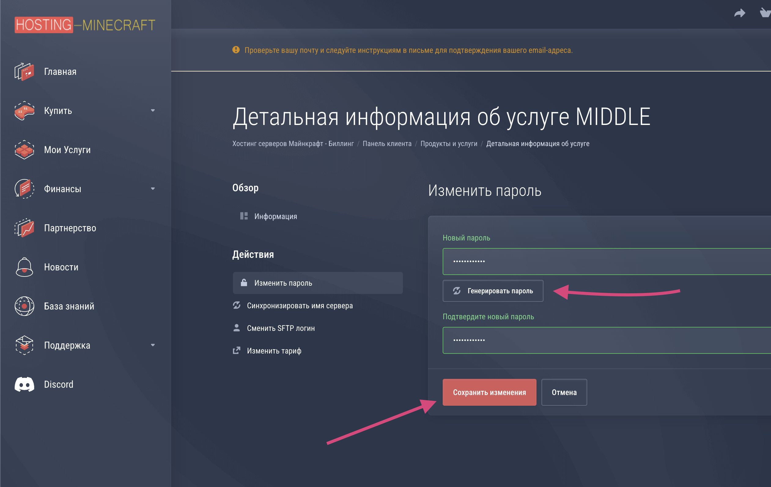Select Изменить пароль action
Screen dimensions: 771x487
(318, 283)
